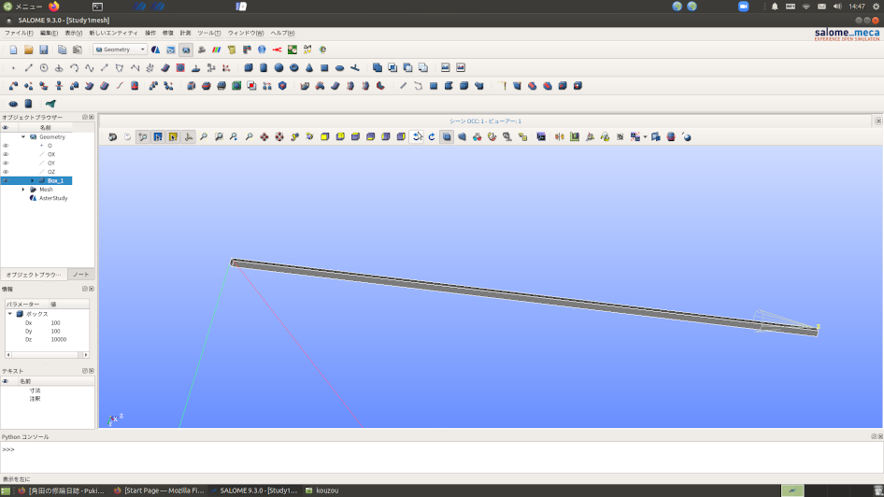The image size is (884, 497).
Task: Toggle visibility eye for OY axis
Action: (x=6, y=163)
